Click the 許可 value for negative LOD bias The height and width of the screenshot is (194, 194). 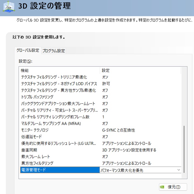[x=106, y=84]
